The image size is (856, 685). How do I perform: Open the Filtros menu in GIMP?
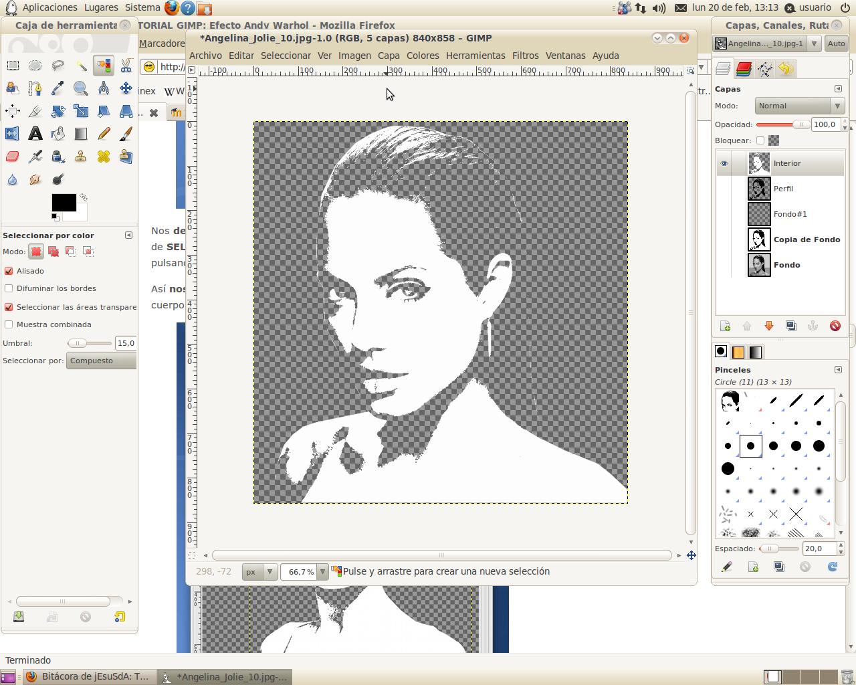tap(525, 56)
